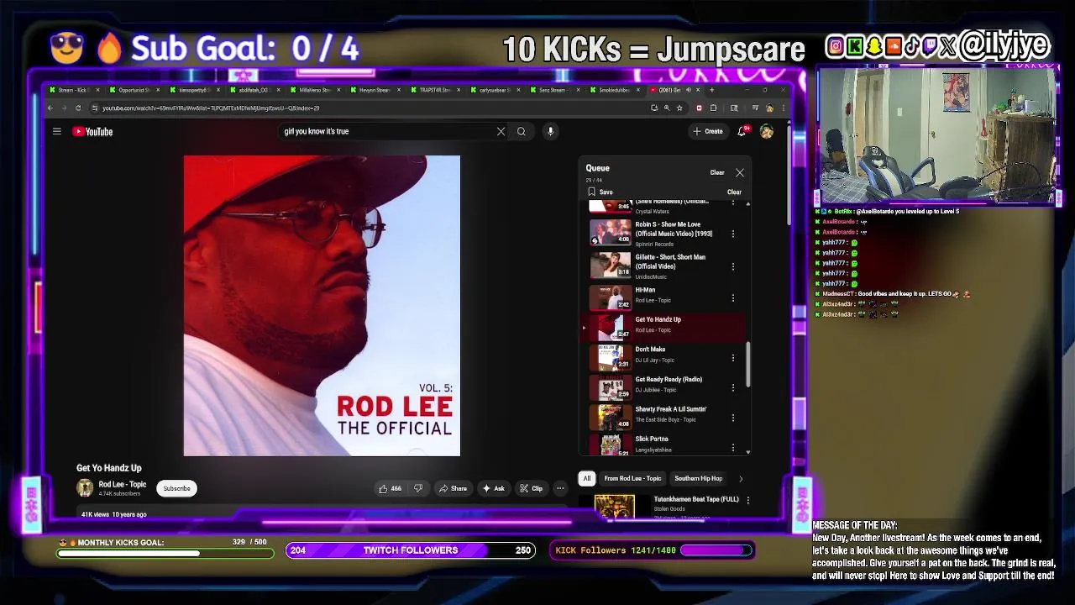Click the magnifier search button
Image resolution: width=1075 pixels, height=605 pixels.
pos(521,131)
